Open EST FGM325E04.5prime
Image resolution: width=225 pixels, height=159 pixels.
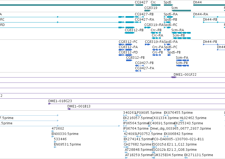[x=167, y=155]
